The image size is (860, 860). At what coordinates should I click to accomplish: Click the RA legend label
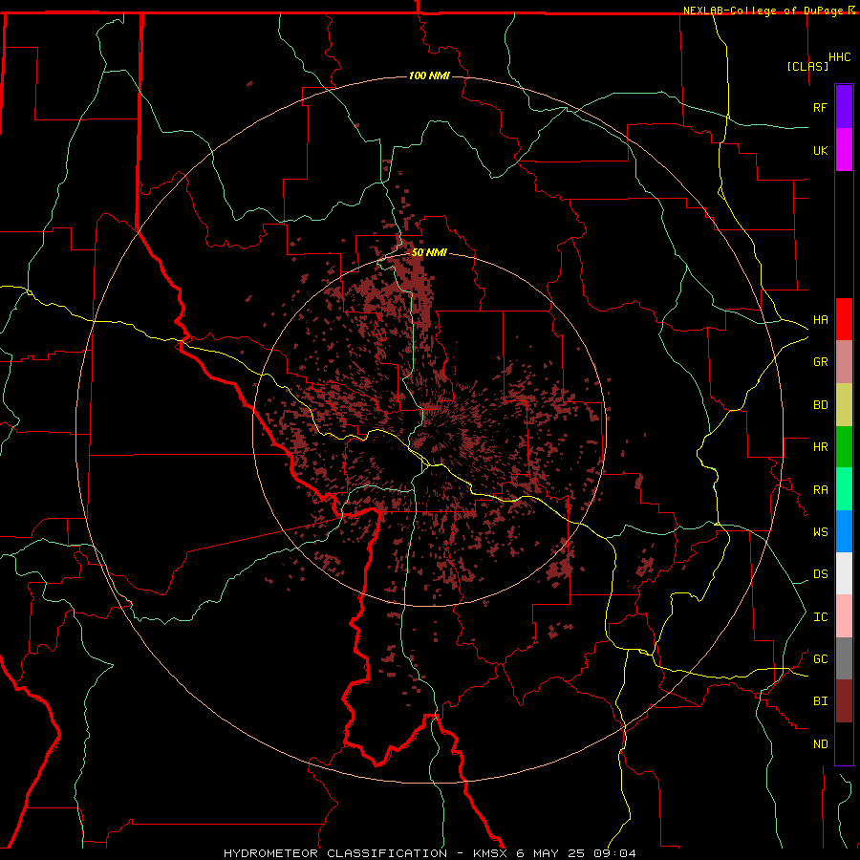click(821, 490)
